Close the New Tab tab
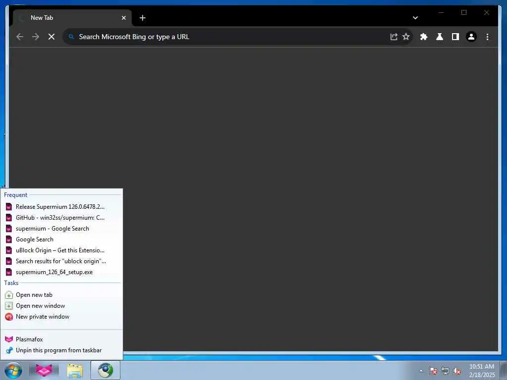Viewport: 507px width, 380px height. coord(123,18)
